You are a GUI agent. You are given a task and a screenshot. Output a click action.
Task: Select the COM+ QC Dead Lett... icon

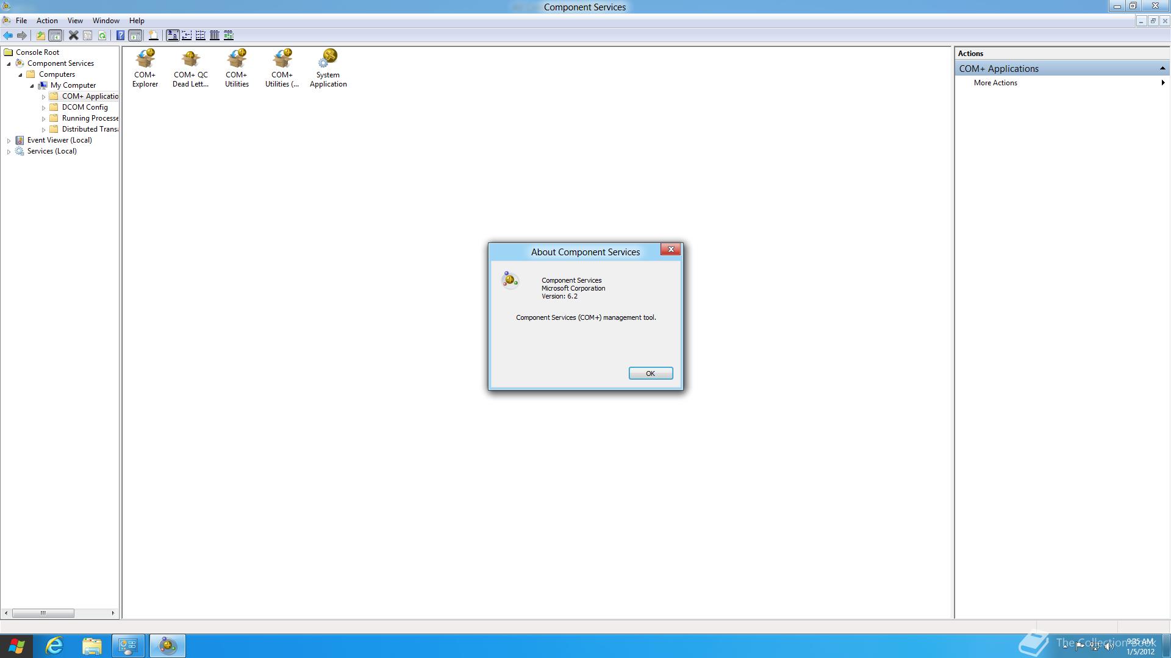(x=190, y=68)
